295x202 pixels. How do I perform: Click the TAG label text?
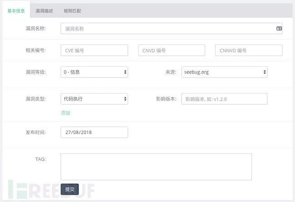(x=40, y=159)
